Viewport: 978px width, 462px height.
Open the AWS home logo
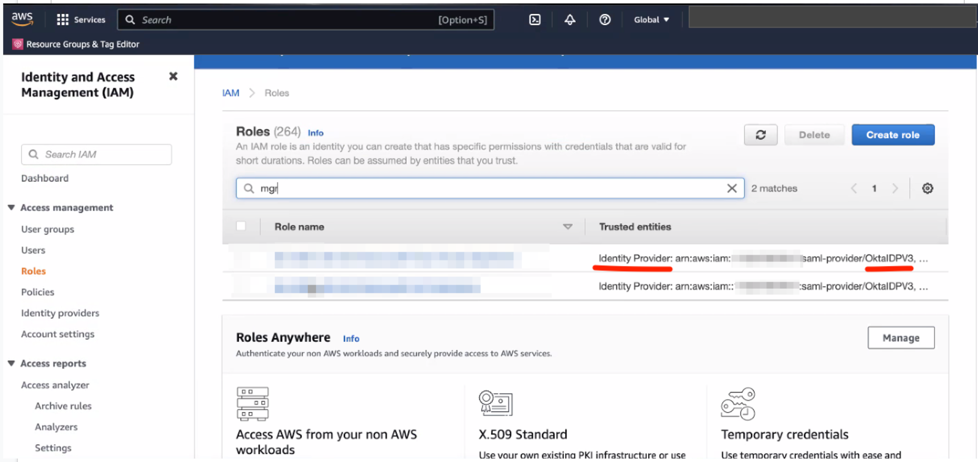point(22,19)
